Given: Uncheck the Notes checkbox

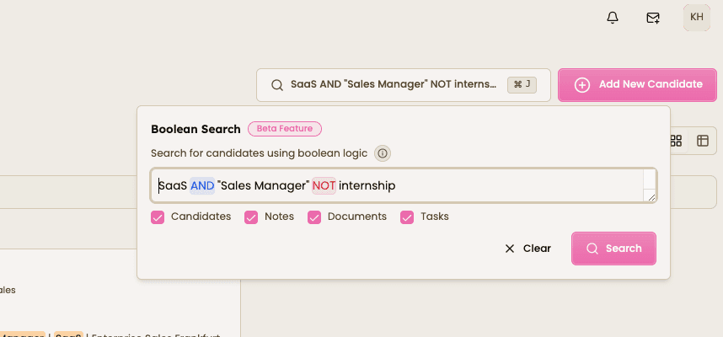Looking at the screenshot, I should click(x=251, y=217).
